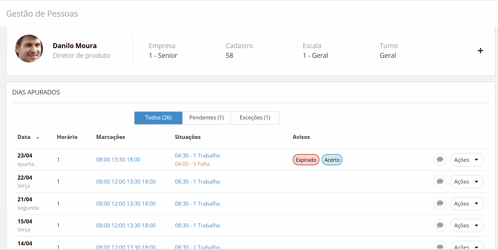This screenshot has width=498, height=250.
Task: Click the Avisos column header
Action: click(301, 137)
